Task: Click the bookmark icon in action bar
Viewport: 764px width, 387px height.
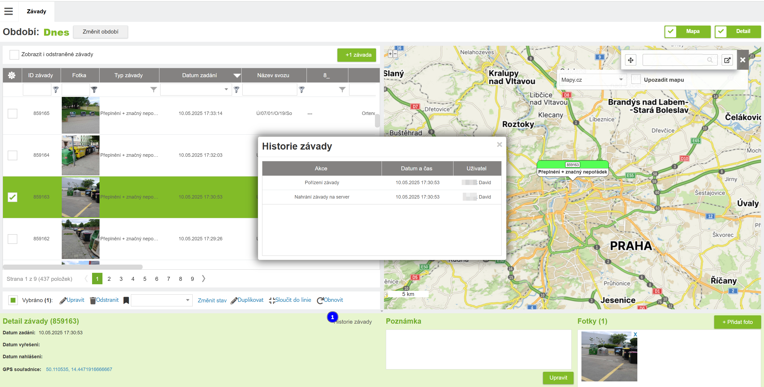Action: [126, 300]
